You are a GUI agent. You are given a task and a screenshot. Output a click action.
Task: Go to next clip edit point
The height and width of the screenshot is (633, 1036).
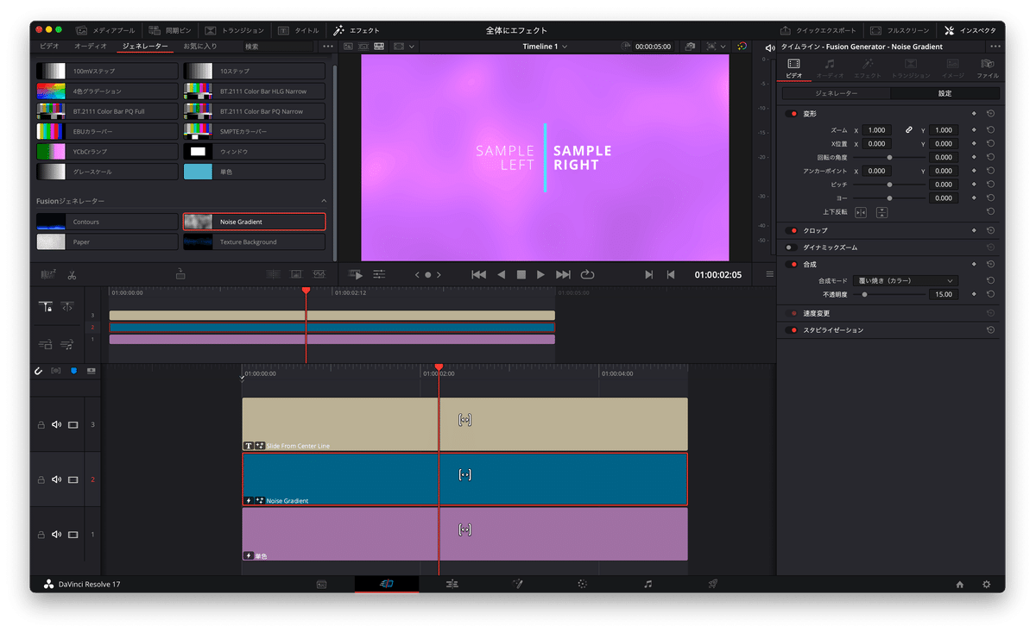tap(649, 275)
